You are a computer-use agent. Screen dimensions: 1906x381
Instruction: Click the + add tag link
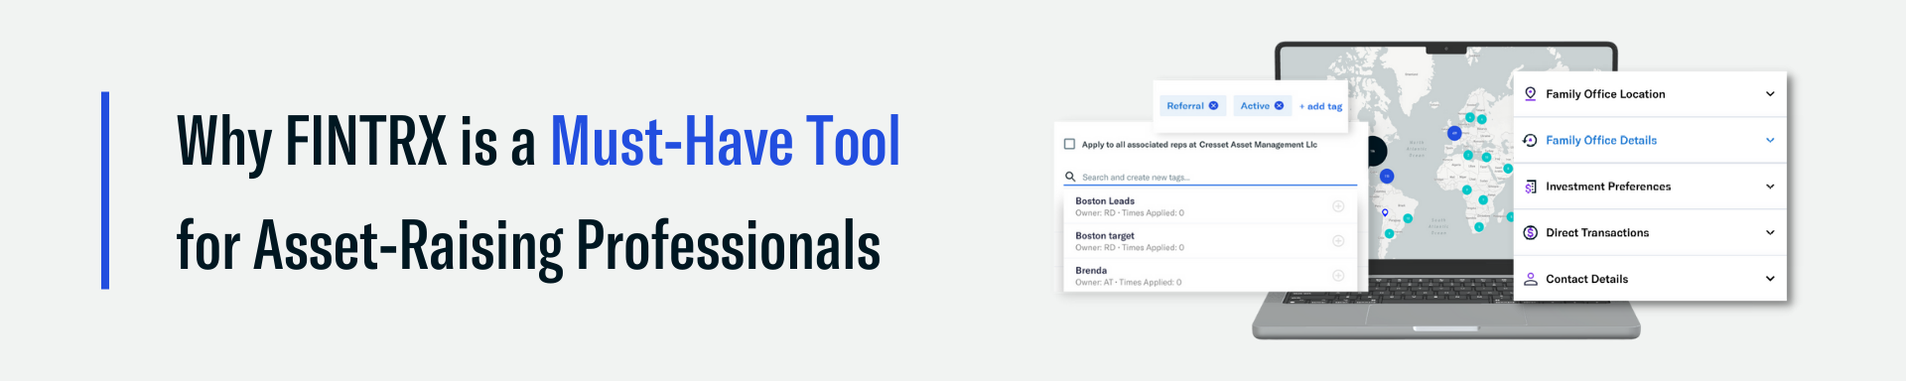pos(1320,106)
